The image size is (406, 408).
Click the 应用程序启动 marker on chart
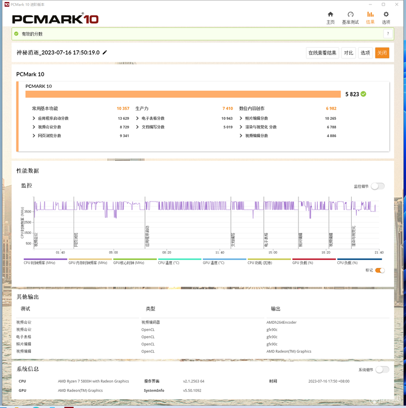point(147,236)
